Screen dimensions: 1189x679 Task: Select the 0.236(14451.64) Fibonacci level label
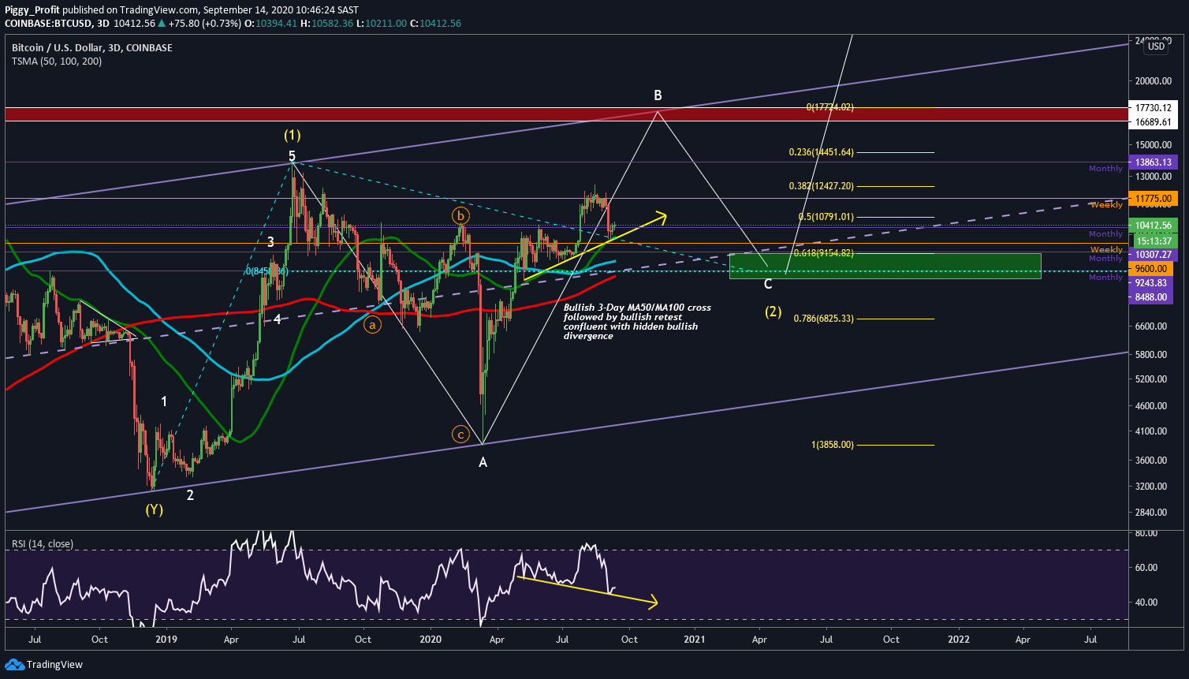coord(822,152)
